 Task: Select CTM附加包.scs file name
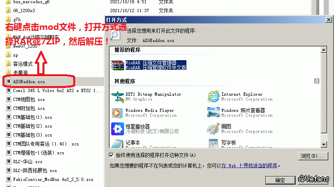coord(29,109)
